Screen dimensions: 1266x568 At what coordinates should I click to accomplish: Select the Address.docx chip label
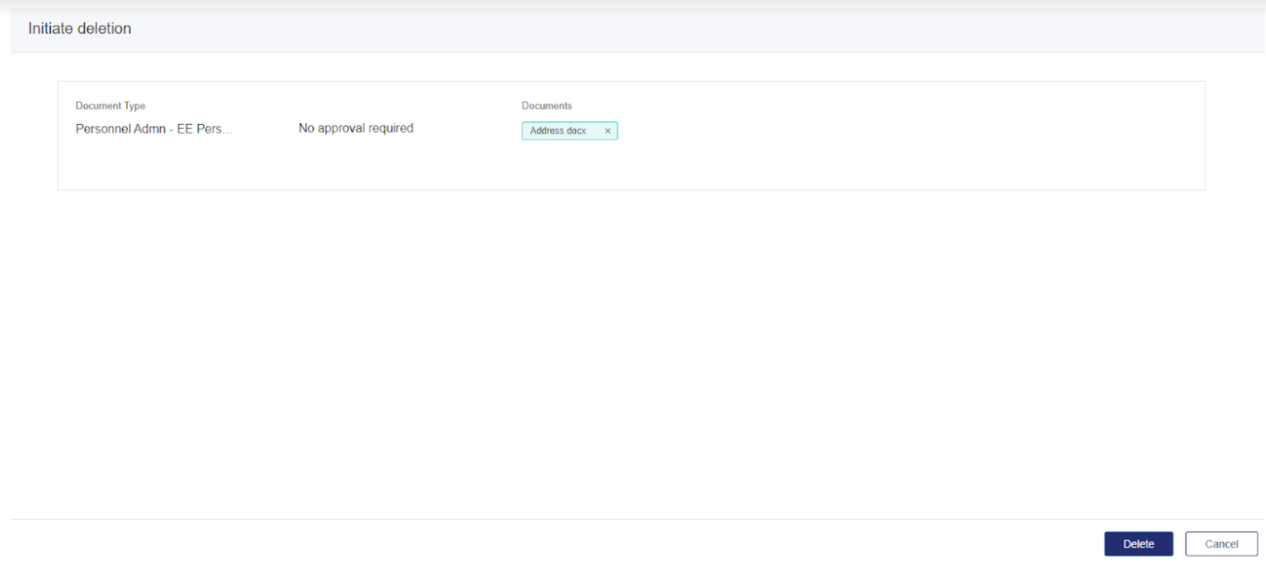pos(558,131)
